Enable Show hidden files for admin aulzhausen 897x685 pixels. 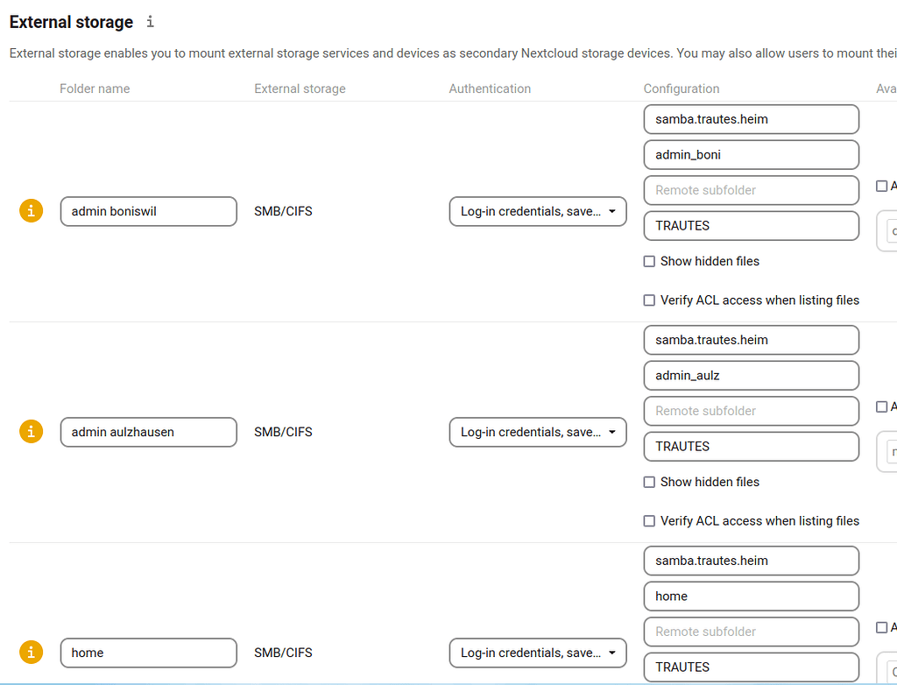649,482
